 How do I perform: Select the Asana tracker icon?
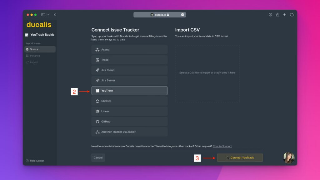click(x=97, y=49)
